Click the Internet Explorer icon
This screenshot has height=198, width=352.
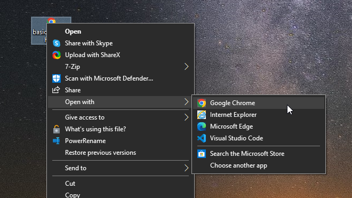(x=202, y=115)
